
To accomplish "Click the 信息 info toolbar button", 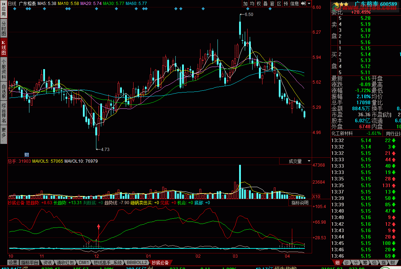I will [x=295, y=4].
